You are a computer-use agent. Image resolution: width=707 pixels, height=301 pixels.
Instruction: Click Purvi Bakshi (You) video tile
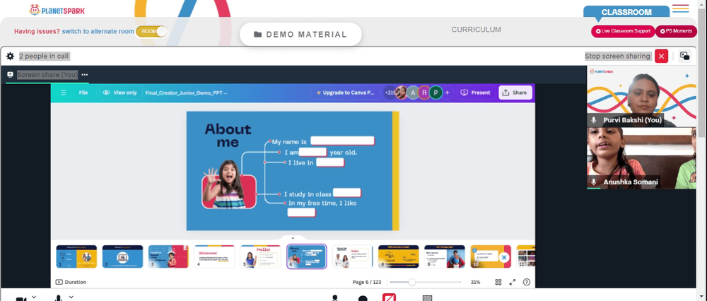[641, 96]
